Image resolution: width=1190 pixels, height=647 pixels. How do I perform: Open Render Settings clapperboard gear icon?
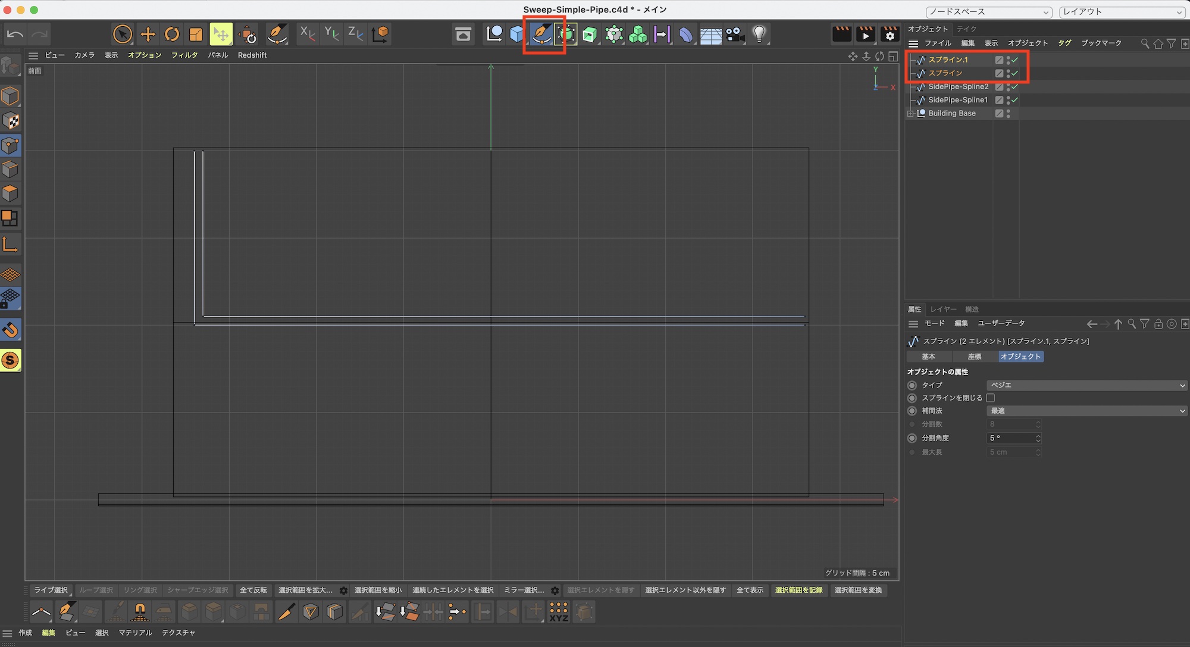[x=890, y=34]
